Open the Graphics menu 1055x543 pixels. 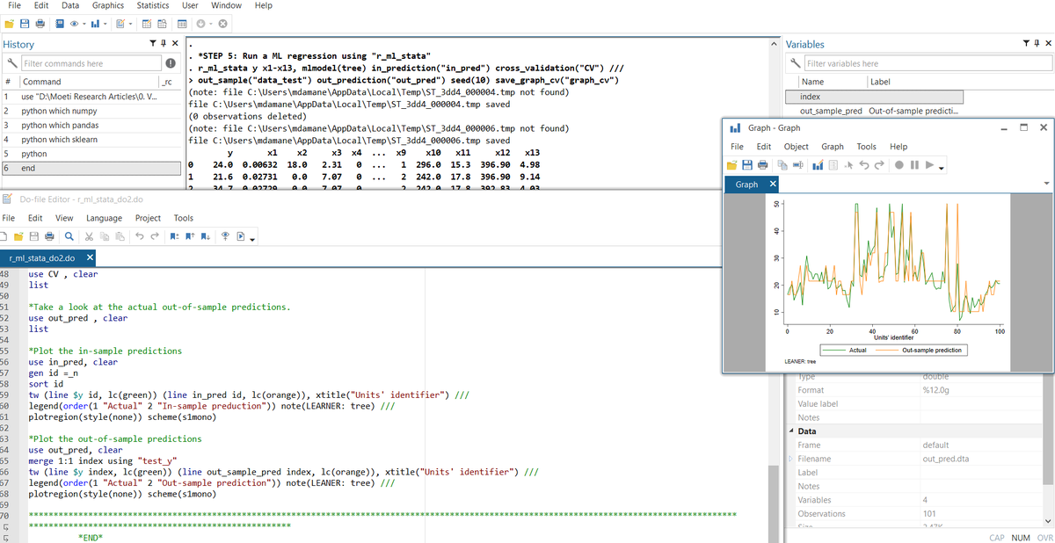click(107, 5)
